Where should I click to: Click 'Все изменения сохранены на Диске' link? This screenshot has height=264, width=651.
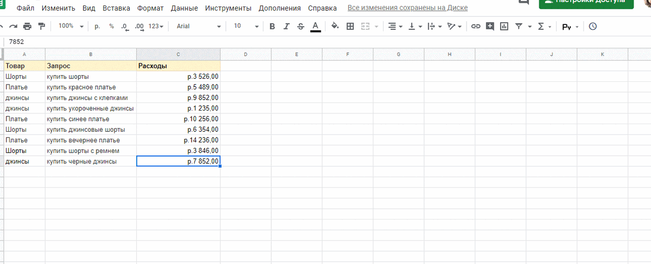(x=407, y=8)
